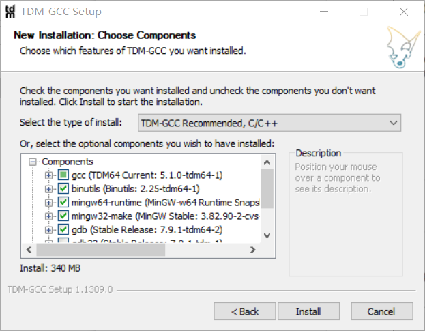Open the install type dropdown
This screenshot has width=425, height=331.
coord(269,123)
